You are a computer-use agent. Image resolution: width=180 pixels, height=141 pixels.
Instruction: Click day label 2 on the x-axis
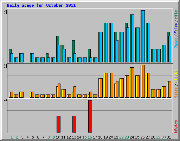(x=17, y=137)
